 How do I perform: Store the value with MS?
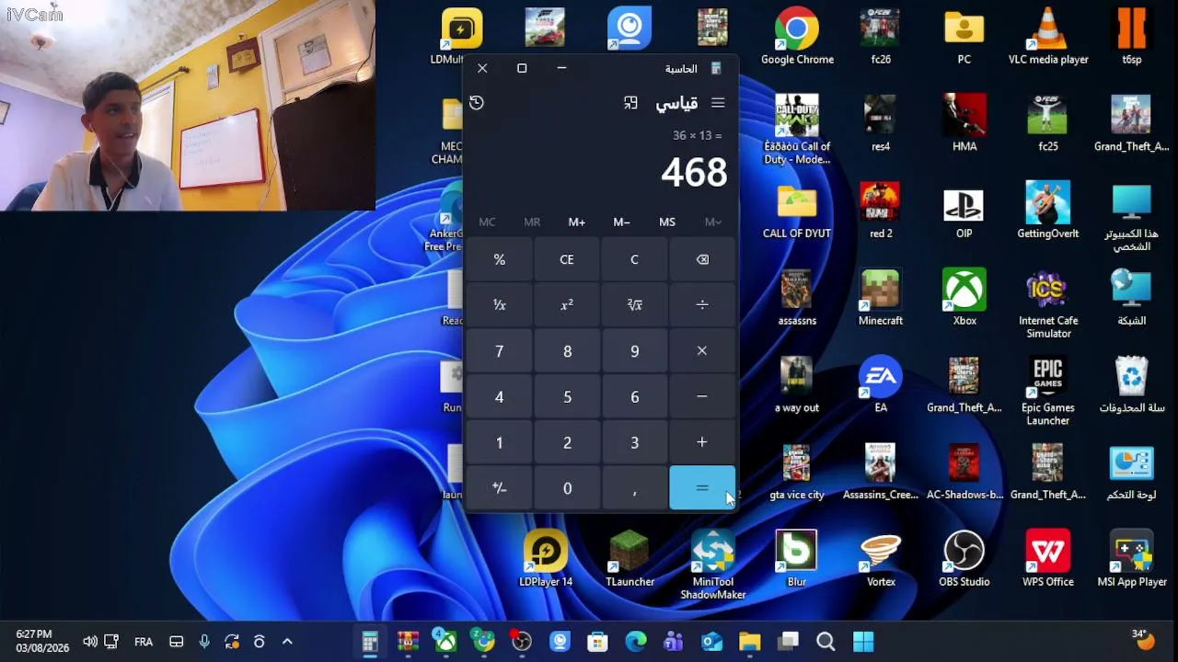[x=667, y=223]
